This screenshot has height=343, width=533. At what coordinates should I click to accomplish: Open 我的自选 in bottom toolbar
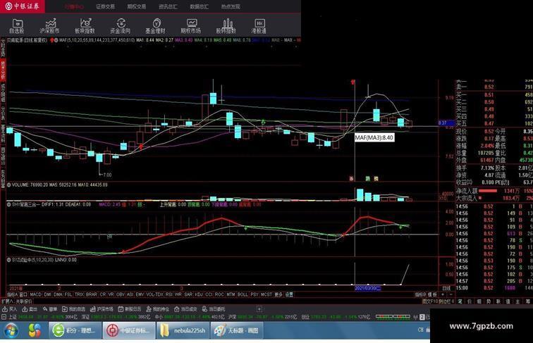(73, 309)
